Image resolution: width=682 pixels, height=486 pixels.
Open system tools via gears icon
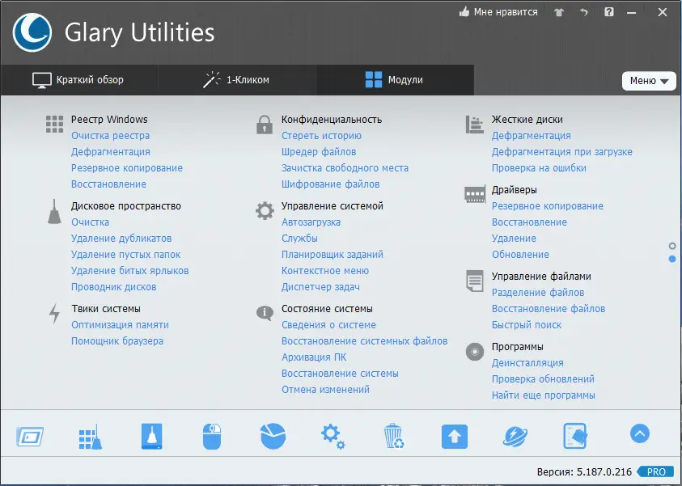click(x=333, y=437)
